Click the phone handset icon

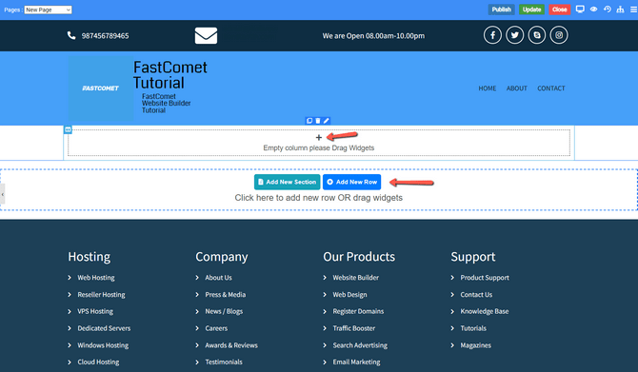click(x=71, y=35)
